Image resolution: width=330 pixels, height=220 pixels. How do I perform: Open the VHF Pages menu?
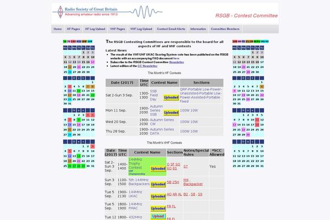(x=118, y=29)
